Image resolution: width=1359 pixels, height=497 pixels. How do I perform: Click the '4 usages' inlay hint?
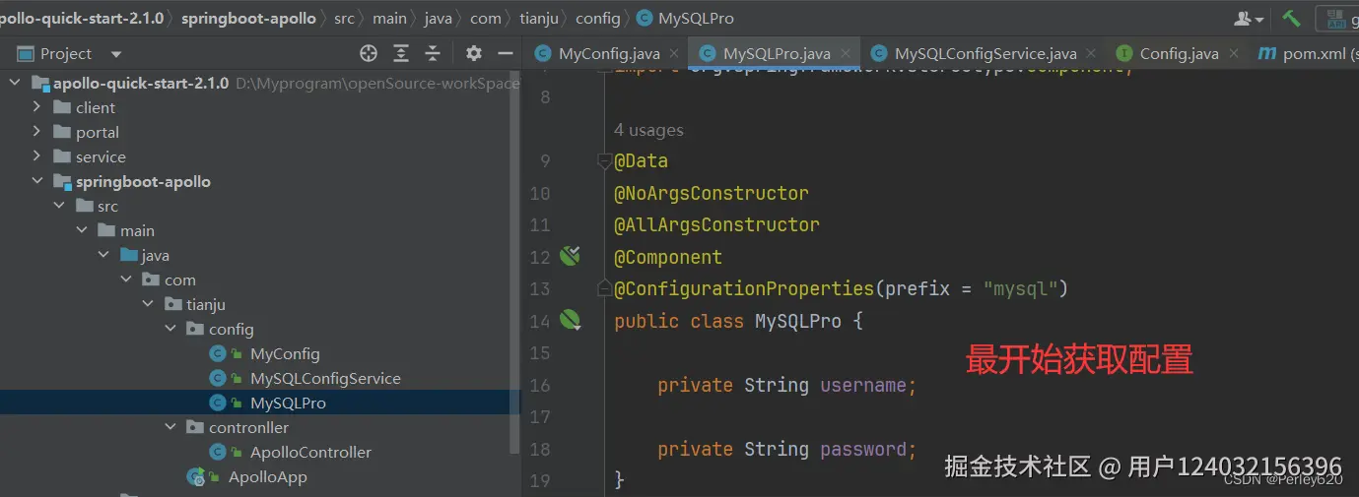648,130
